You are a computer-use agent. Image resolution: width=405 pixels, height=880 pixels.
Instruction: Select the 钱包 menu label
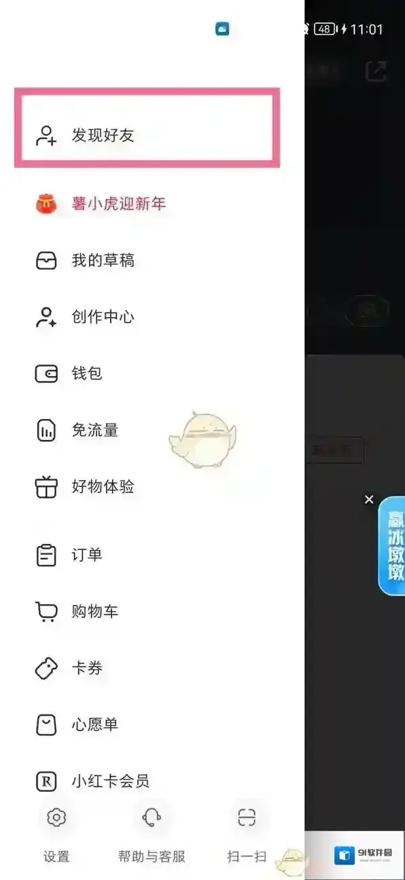(87, 373)
